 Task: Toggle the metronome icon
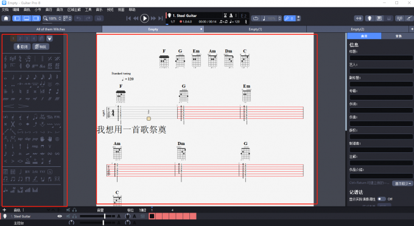point(231,15)
